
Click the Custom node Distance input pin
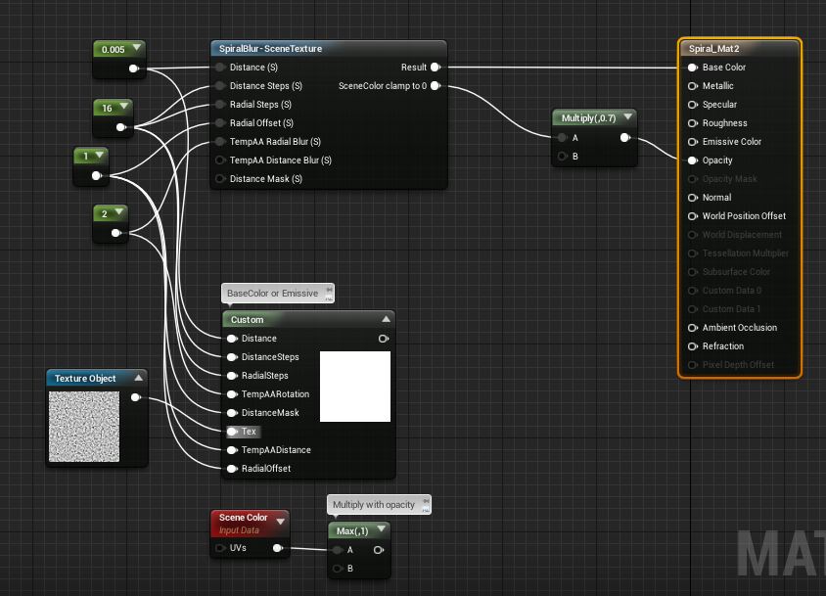(232, 339)
